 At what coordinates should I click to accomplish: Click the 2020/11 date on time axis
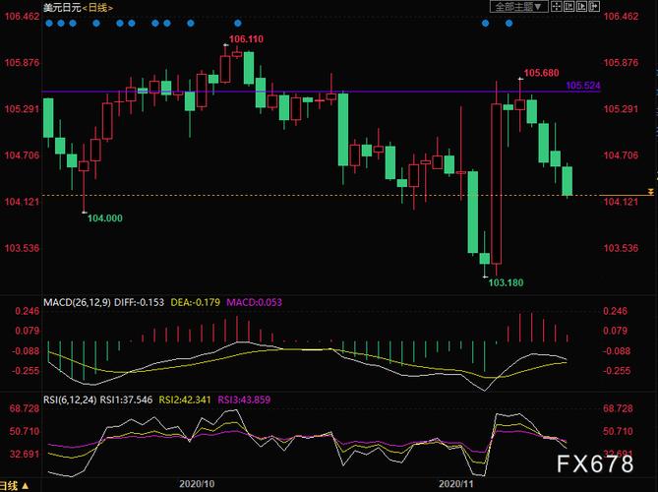[x=456, y=484]
